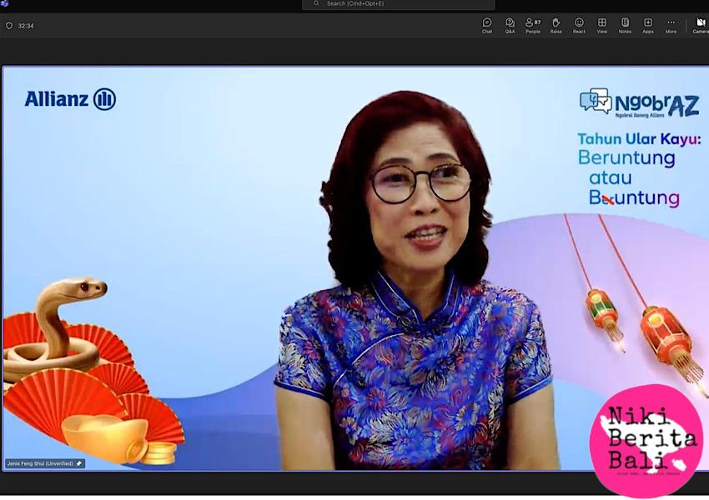
Task: Click the 32:34 meeting timer
Action: coord(26,26)
